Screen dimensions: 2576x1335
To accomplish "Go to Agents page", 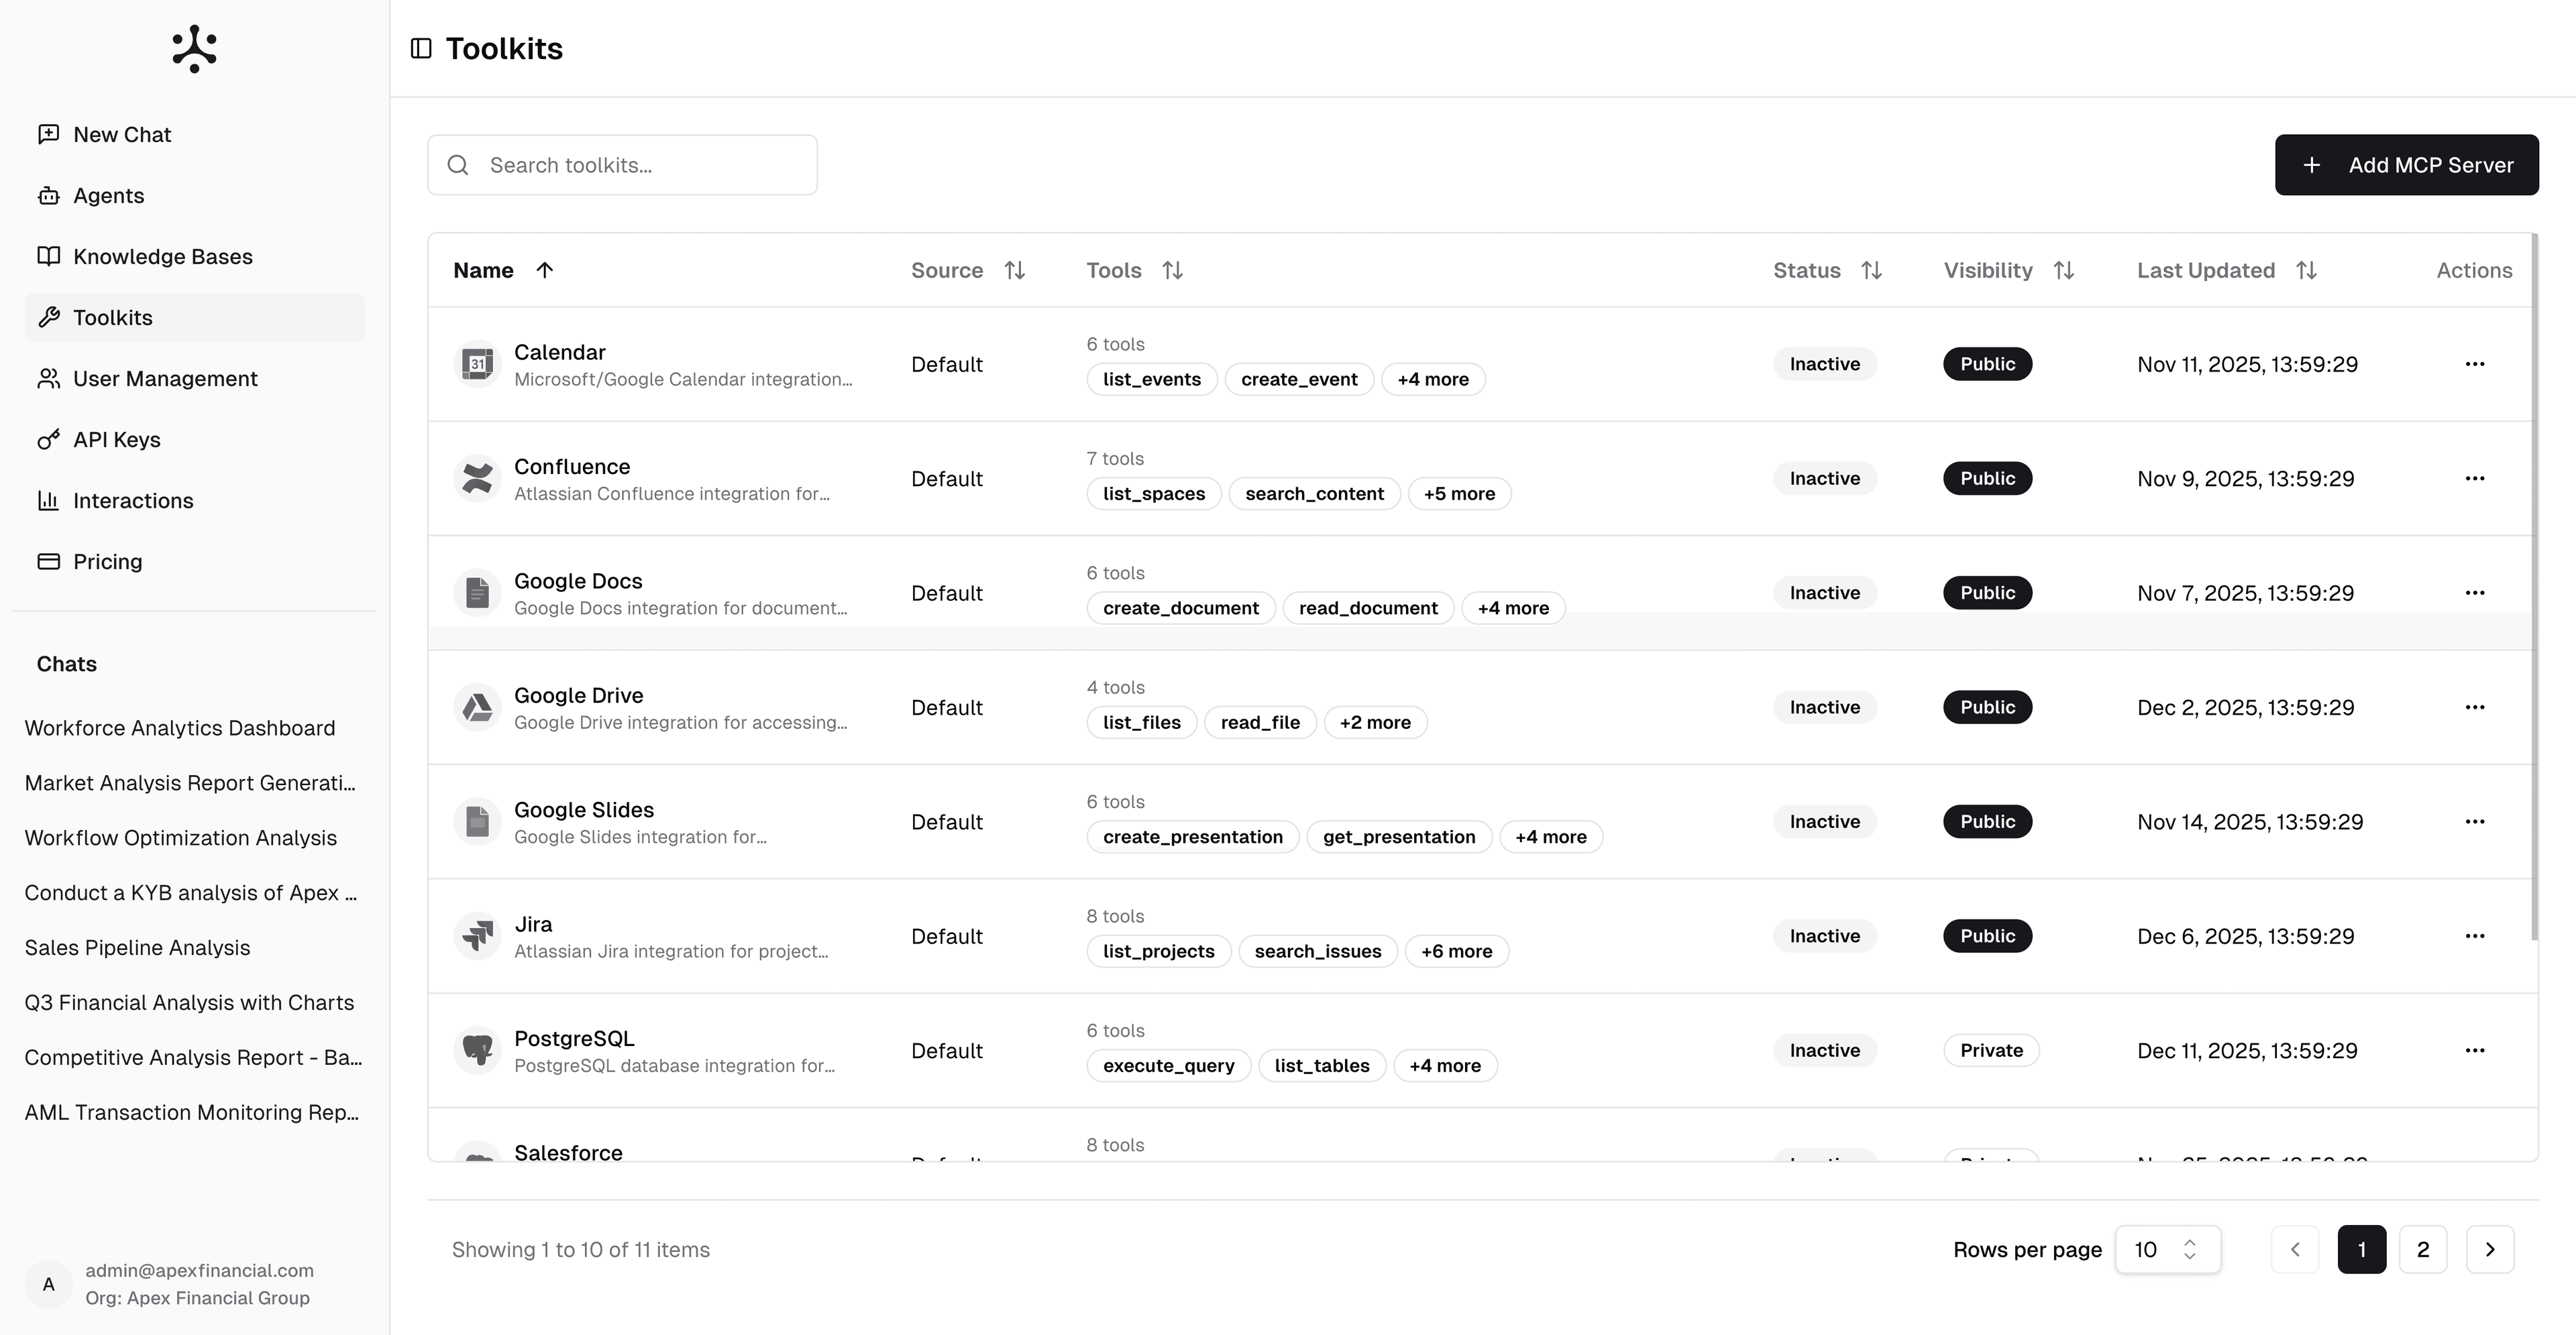I will 194,196.
